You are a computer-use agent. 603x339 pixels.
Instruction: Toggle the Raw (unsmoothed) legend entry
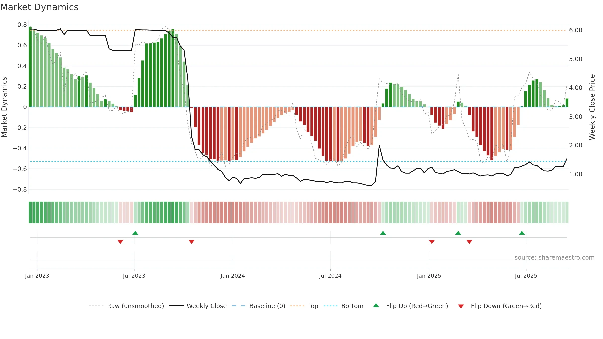click(127, 306)
